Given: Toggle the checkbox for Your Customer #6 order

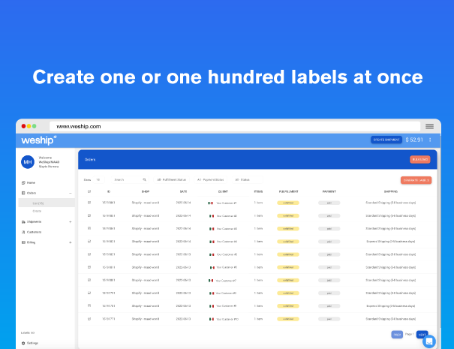Looking at the screenshot, I should [89, 267].
